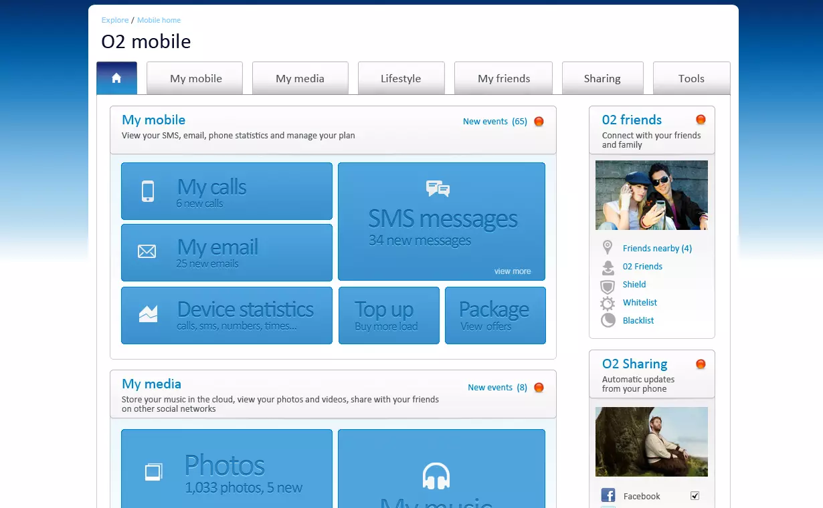
Task: Click the red indicator in O2 Sharing header
Action: point(701,364)
